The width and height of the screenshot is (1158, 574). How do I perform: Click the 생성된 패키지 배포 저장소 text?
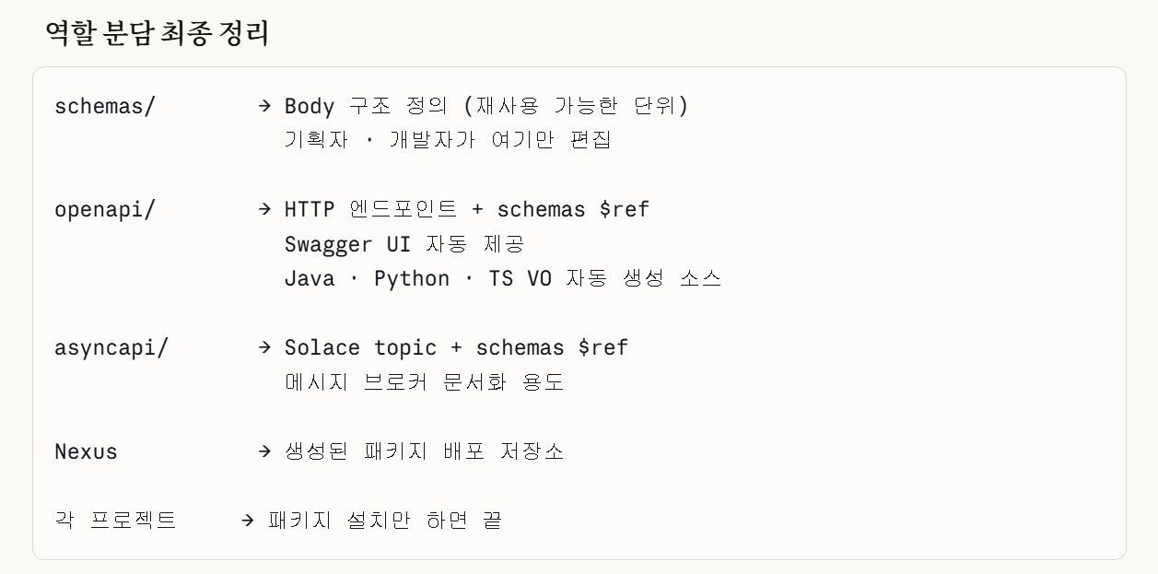pyautogui.click(x=424, y=451)
